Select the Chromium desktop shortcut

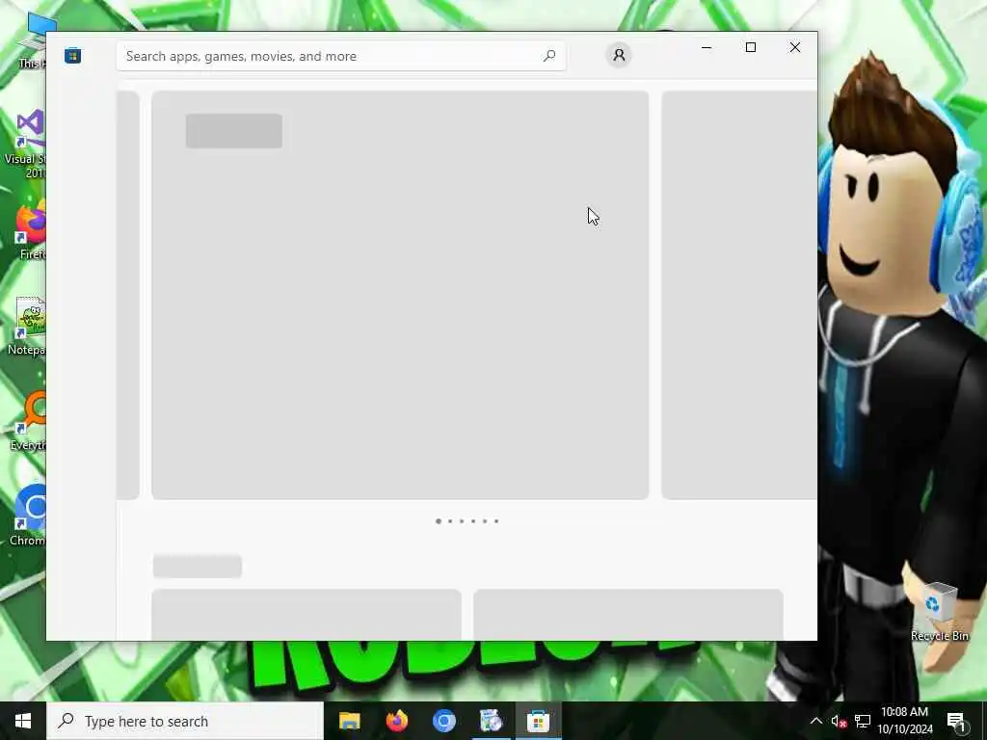point(28,516)
